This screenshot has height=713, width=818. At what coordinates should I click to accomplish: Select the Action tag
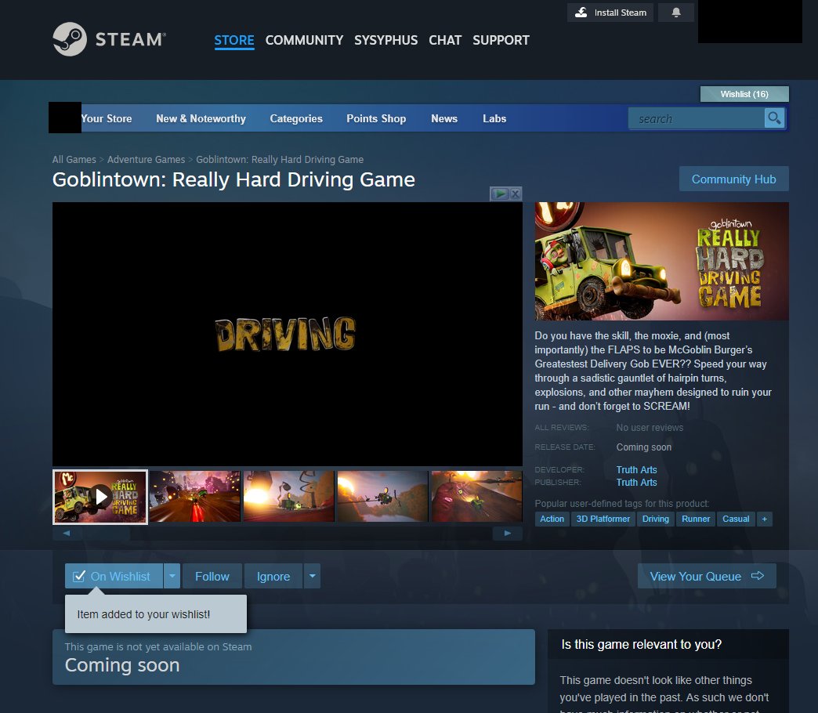point(552,519)
